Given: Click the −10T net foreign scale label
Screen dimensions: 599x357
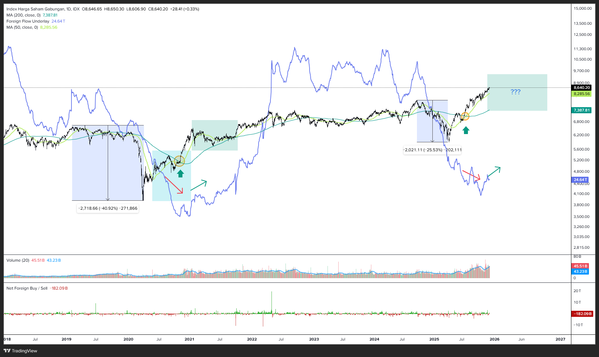Looking at the screenshot, I should pos(578,325).
